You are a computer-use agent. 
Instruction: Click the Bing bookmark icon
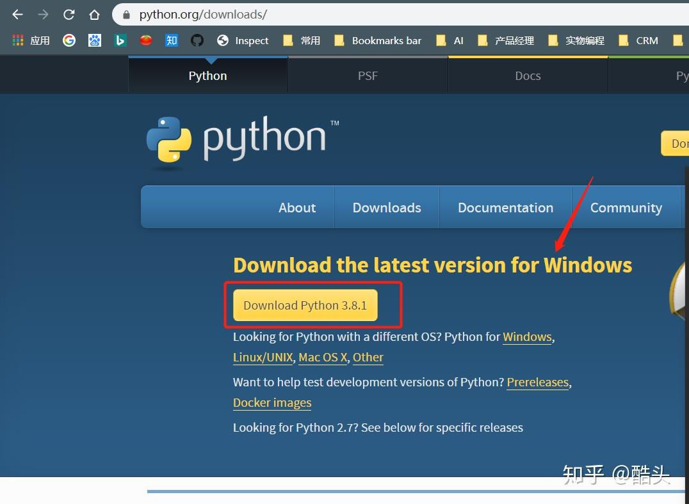(x=120, y=40)
